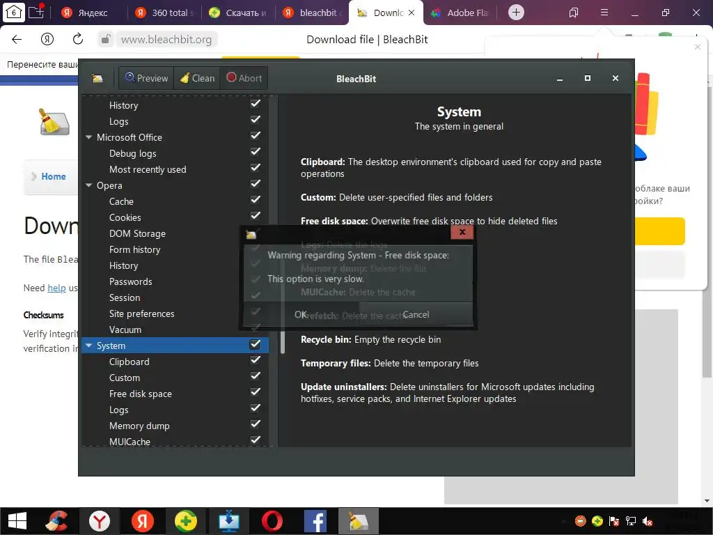Screen dimensions: 713x535
Task: Open Yandex Browser from the taskbar
Action: [99, 521]
